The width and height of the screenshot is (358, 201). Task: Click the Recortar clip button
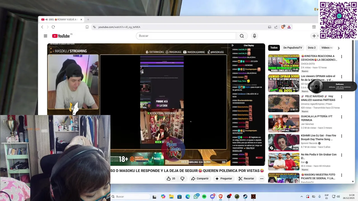[x=246, y=179]
